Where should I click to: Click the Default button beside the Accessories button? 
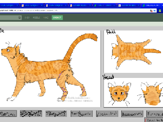point(107,114)
